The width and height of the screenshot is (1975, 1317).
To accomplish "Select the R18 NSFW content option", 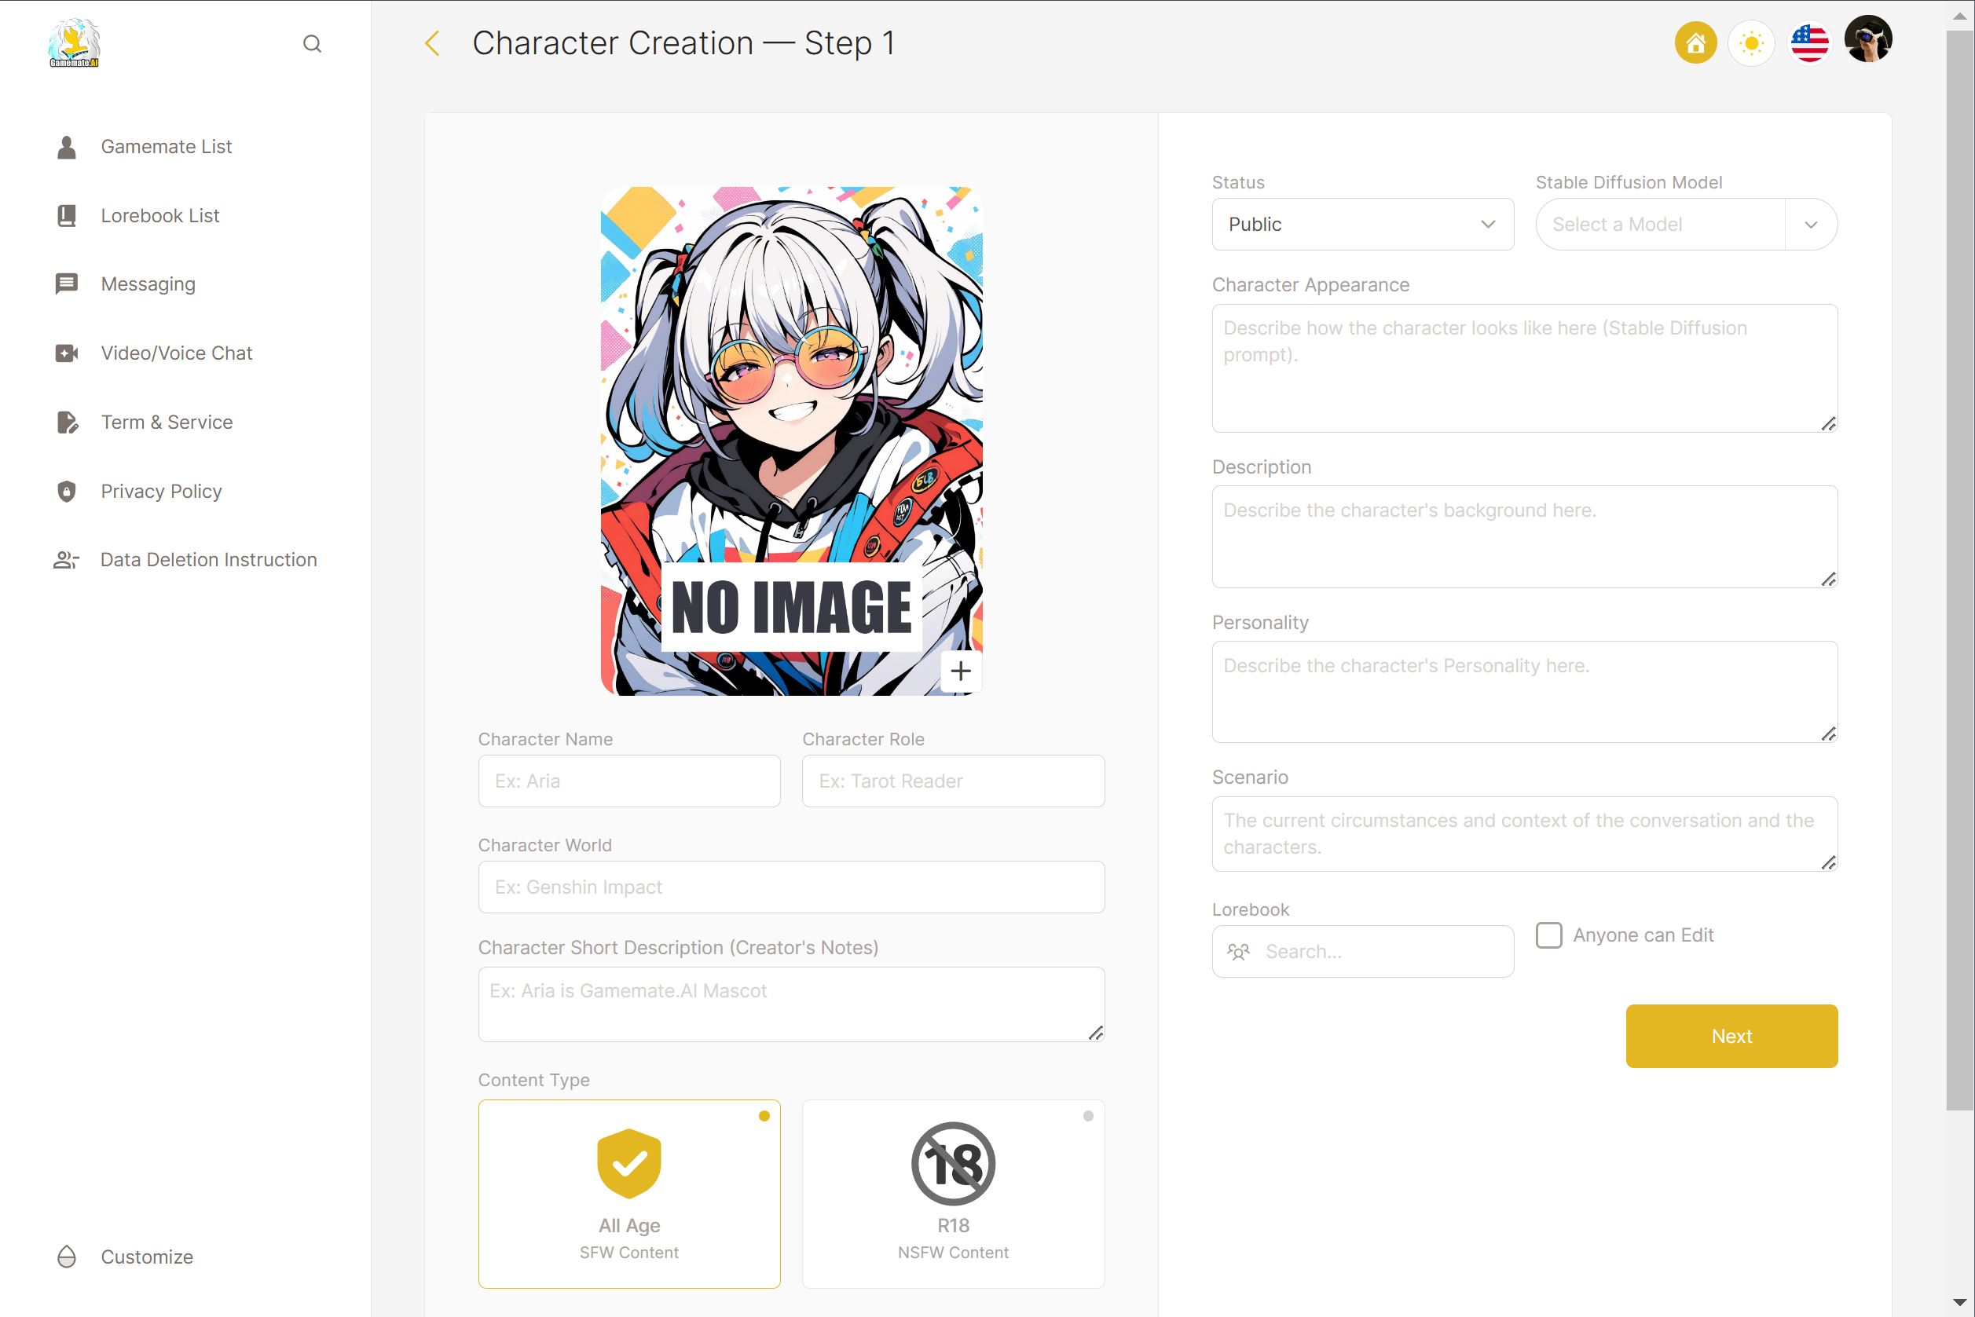I will coord(953,1193).
